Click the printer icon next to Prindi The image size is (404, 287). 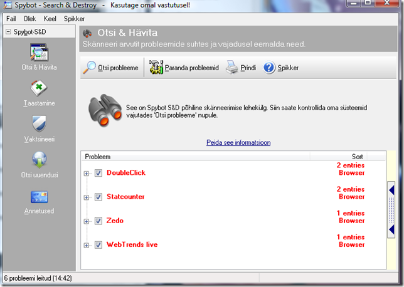pyautogui.click(x=232, y=68)
